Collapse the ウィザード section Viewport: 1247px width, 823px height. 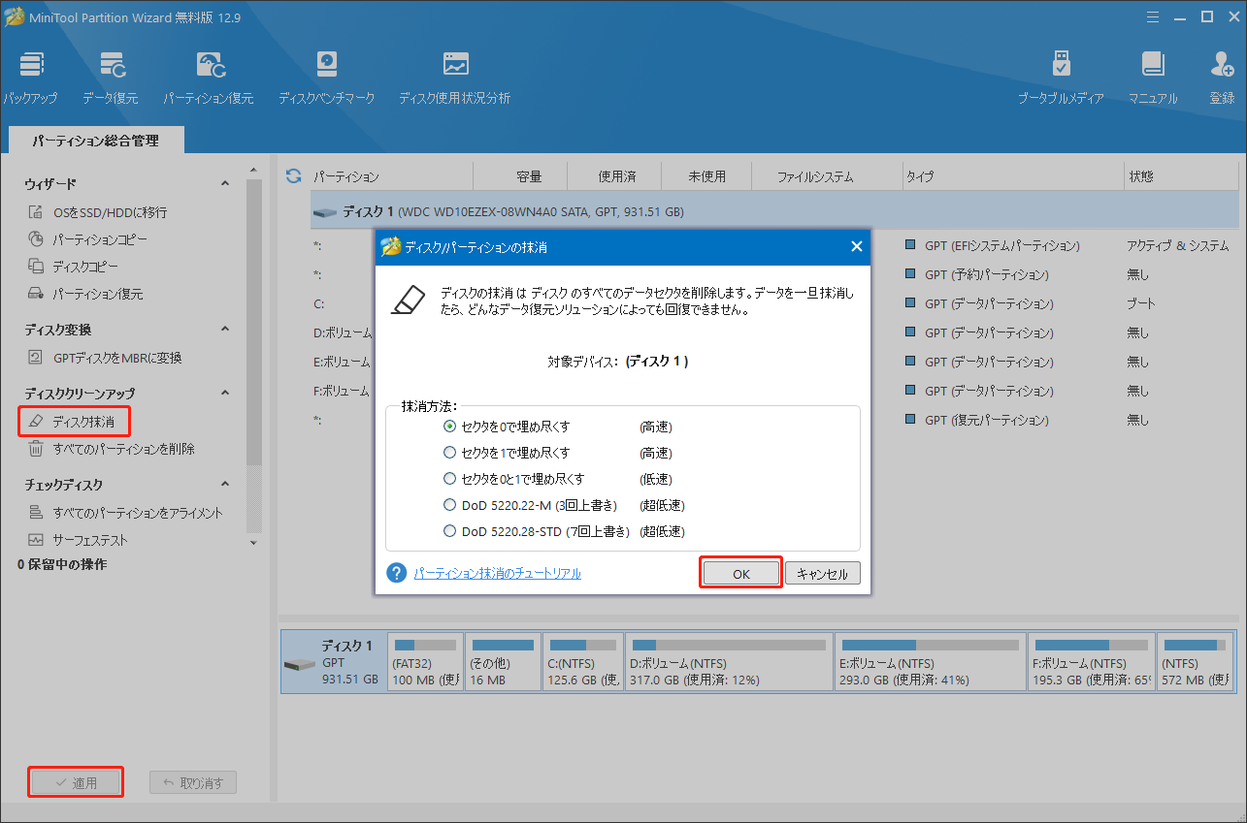(x=225, y=183)
